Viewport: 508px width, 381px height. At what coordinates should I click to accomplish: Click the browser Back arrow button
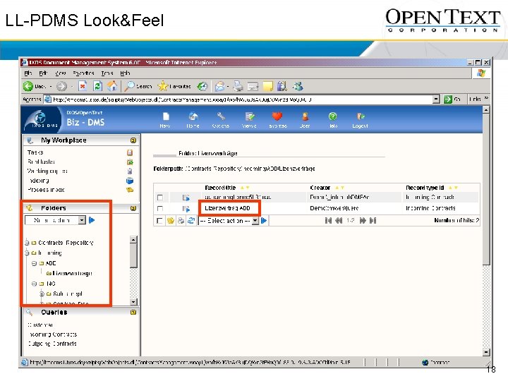(x=28, y=86)
